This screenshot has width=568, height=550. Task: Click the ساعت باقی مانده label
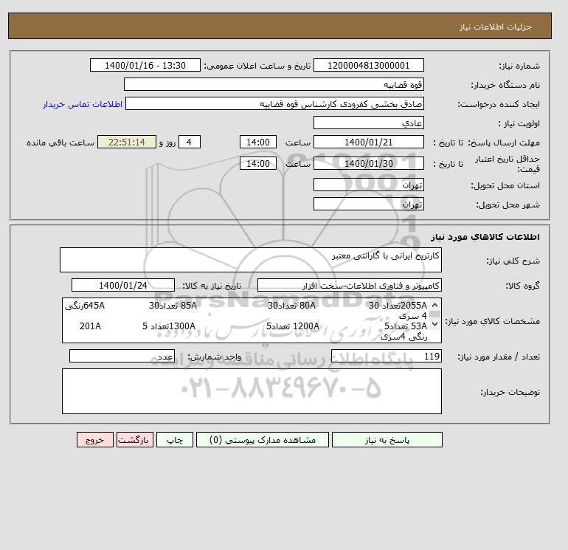coord(60,142)
